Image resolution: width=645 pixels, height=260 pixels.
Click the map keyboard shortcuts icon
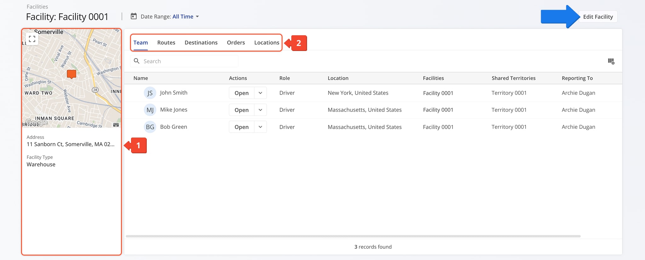pyautogui.click(x=116, y=125)
